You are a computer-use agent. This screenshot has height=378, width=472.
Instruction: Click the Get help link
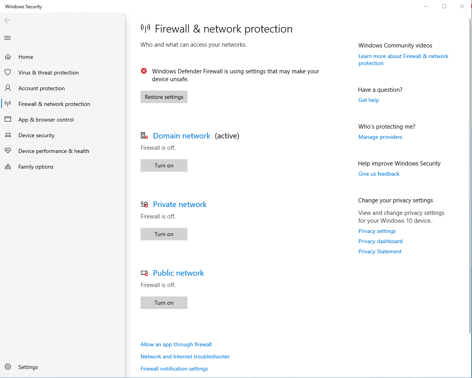369,100
